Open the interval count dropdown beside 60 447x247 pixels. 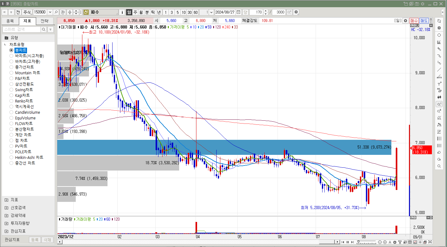point(211,12)
